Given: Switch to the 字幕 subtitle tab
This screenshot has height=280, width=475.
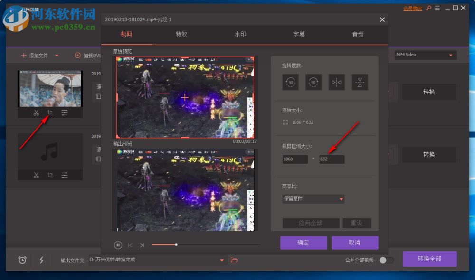Looking at the screenshot, I should point(299,34).
